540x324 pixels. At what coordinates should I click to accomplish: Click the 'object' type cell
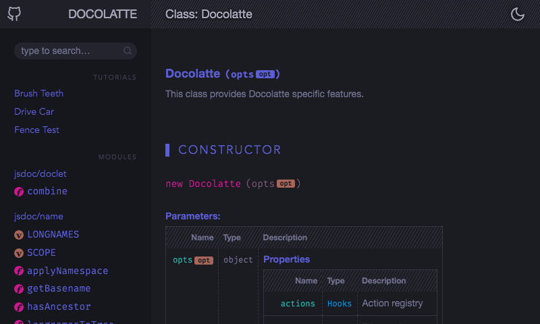pos(238,260)
